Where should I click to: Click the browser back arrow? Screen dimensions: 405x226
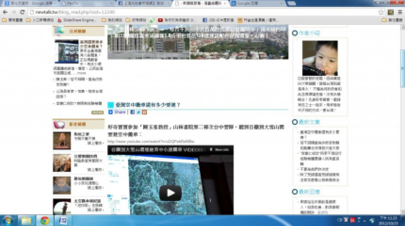pyautogui.click(x=5, y=12)
